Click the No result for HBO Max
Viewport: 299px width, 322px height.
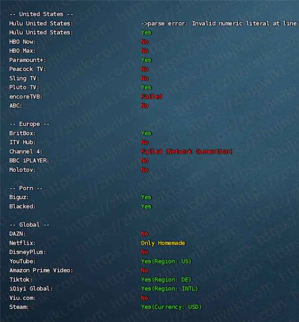click(x=145, y=51)
